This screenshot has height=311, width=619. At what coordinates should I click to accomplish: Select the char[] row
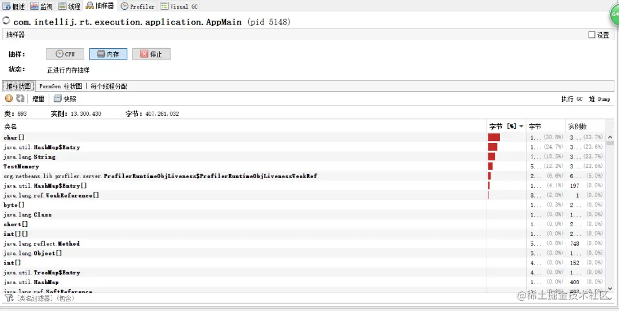(x=303, y=137)
